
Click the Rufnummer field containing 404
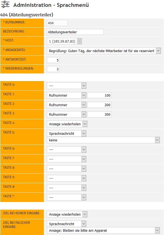pos(57,23)
